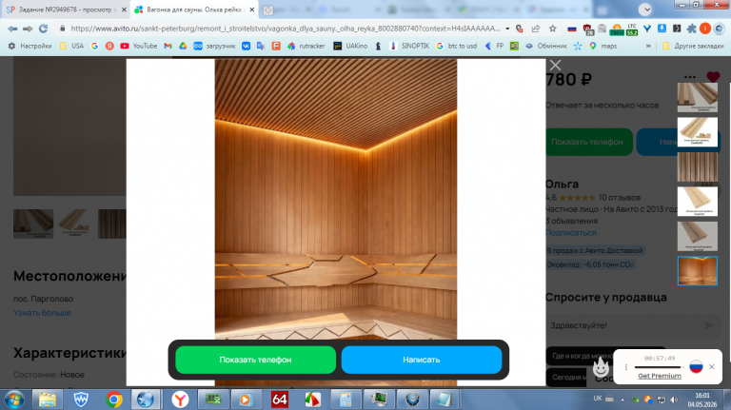The width and height of the screenshot is (731, 410).
Task: Switch to the Задание №2949678 tab
Action: 66,10
